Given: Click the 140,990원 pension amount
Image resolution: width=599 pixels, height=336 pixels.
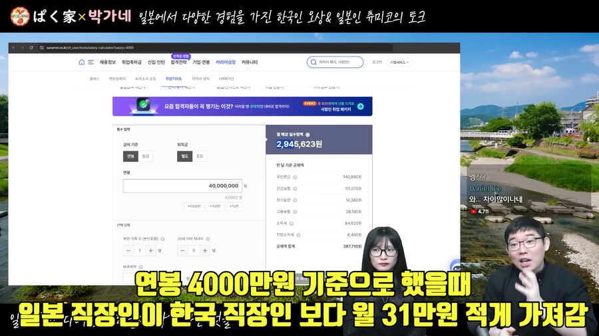Looking at the screenshot, I should coord(352,177).
